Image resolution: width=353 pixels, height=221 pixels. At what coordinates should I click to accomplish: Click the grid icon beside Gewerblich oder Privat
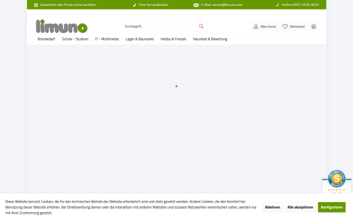click(36, 5)
